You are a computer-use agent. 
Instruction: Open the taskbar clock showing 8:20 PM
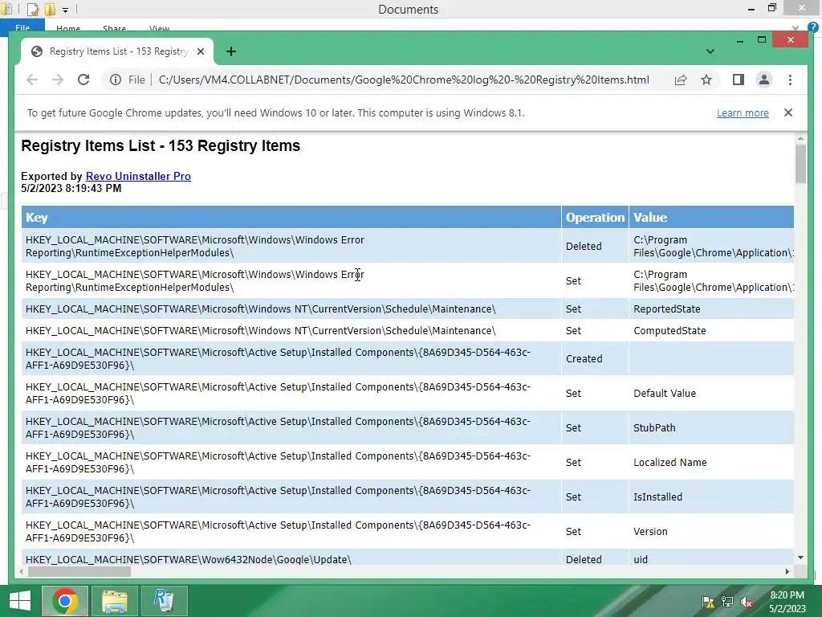coord(787,602)
